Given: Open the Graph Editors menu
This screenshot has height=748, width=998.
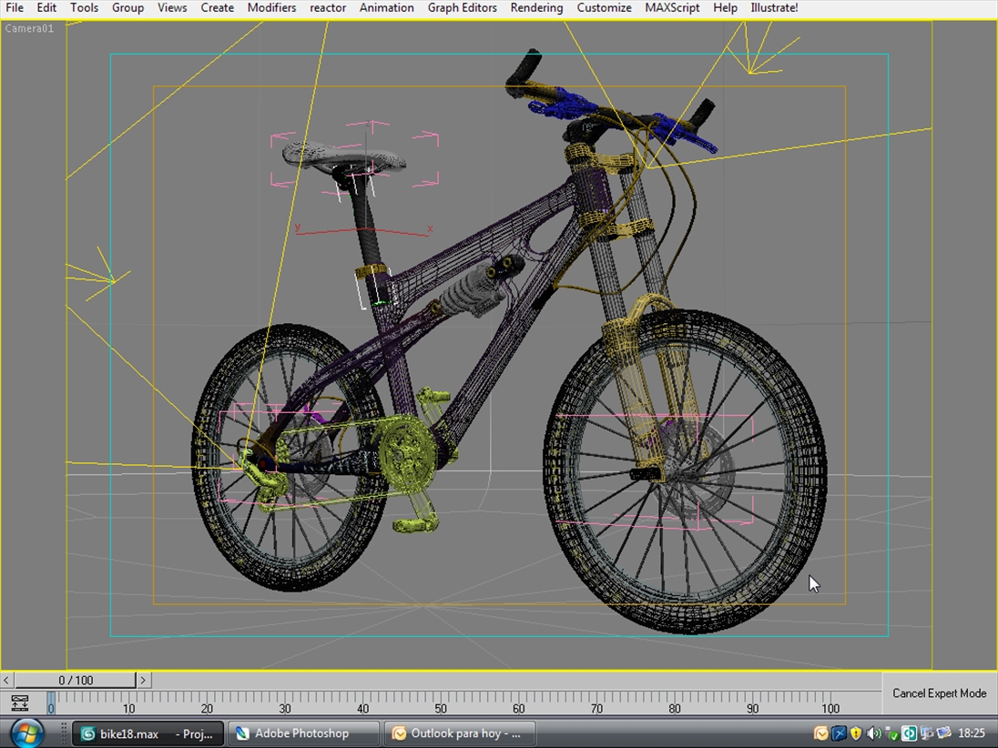Looking at the screenshot, I should click(x=462, y=7).
